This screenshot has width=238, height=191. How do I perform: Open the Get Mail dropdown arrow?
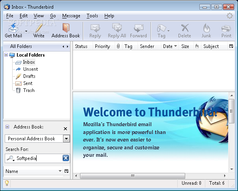coord(26,31)
